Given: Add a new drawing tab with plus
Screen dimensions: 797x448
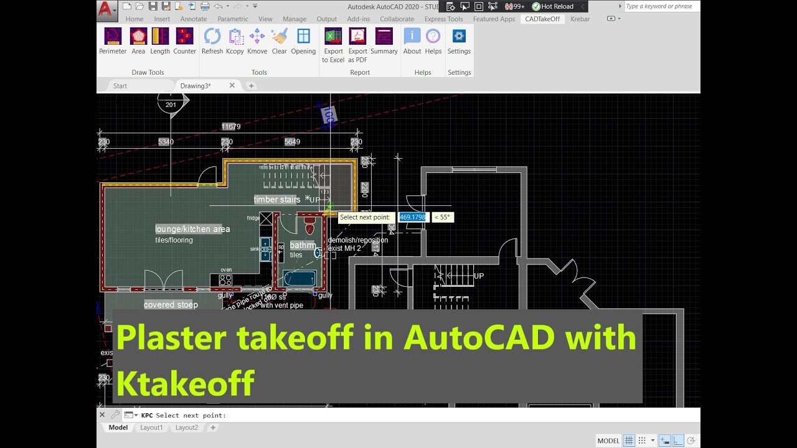Looking at the screenshot, I should click(x=251, y=86).
